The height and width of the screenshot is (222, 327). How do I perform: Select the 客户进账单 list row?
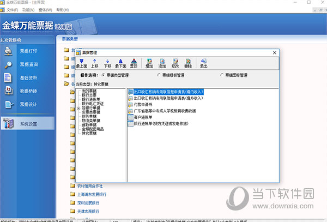(x=143, y=117)
